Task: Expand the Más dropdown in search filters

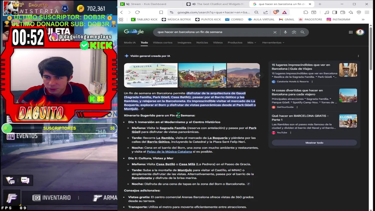Action: [252, 42]
